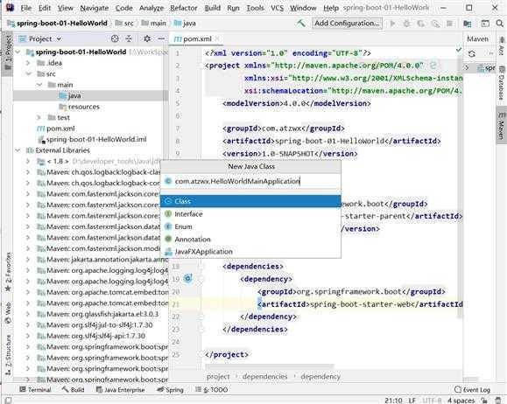Screen dimensions: 507x404
Task: Click the Build project hammer icon
Action: (301, 24)
